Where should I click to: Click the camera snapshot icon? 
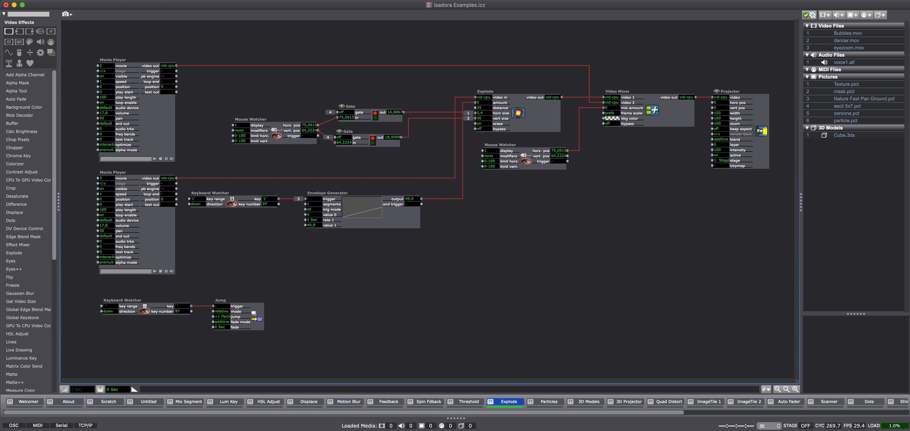pos(65,14)
